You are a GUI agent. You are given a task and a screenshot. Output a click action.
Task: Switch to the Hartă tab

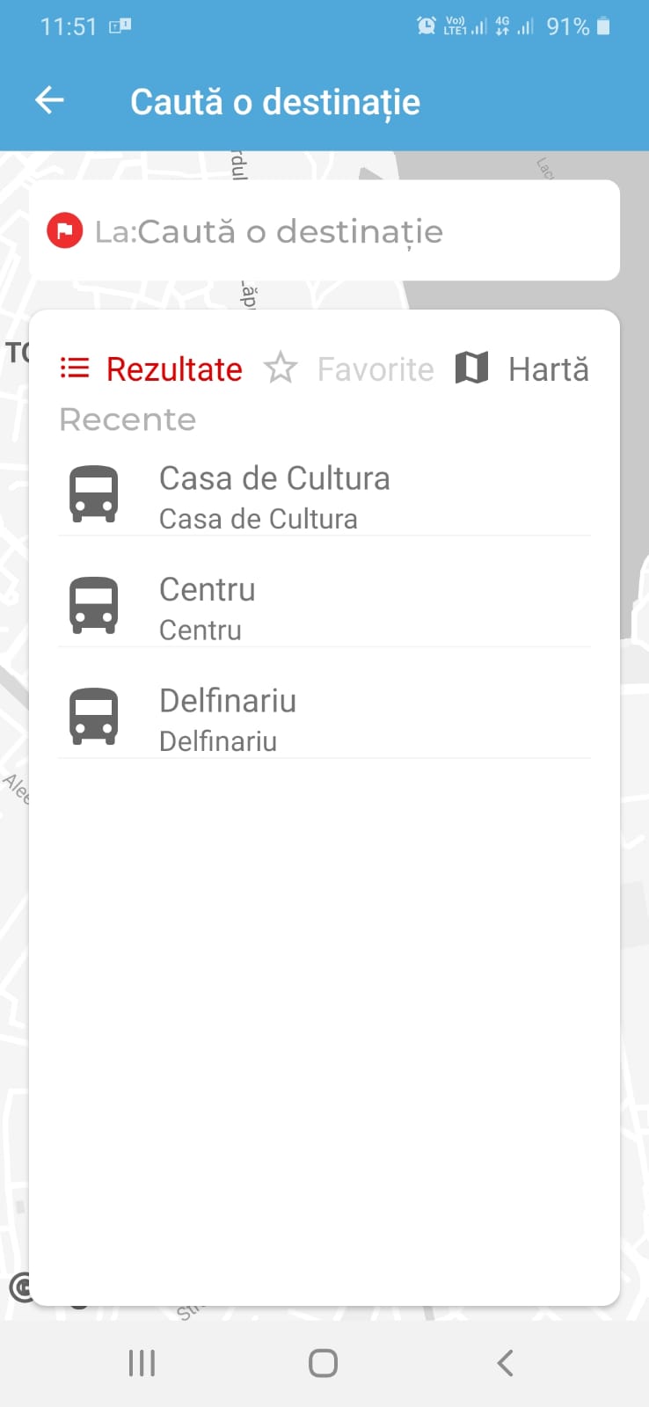tap(522, 368)
